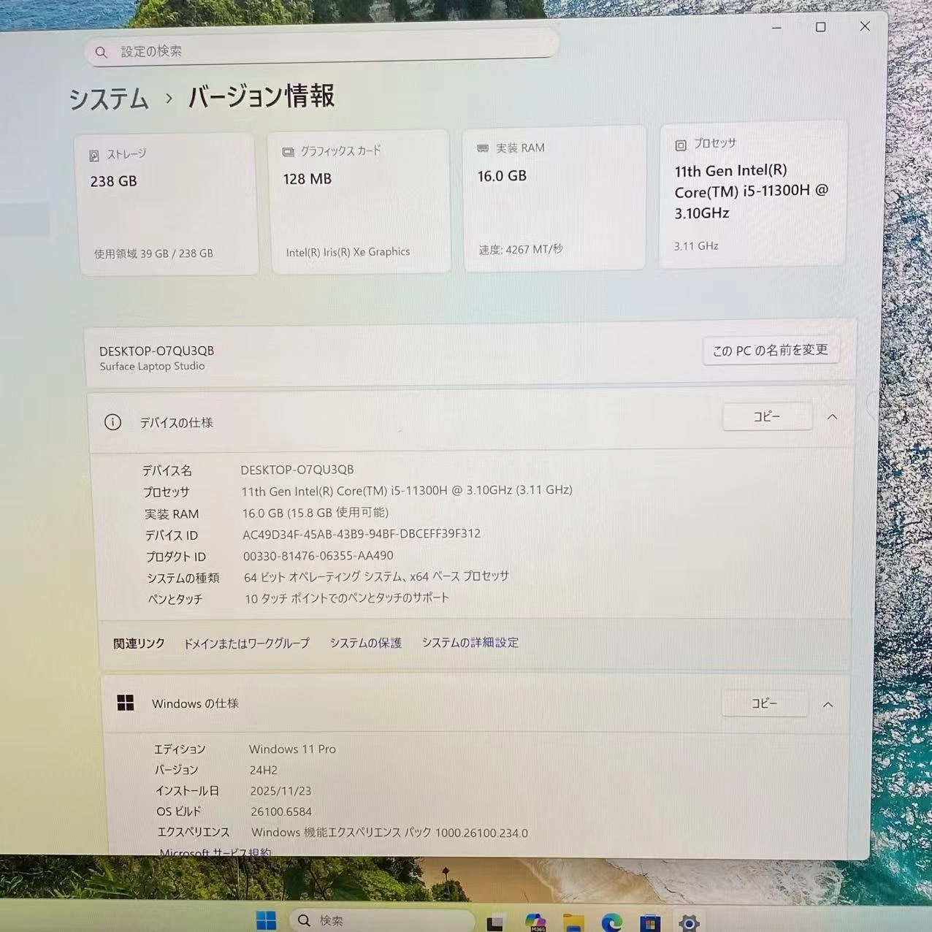Click the Windows logo beside Windows の仕様
The width and height of the screenshot is (932, 932).
(126, 703)
